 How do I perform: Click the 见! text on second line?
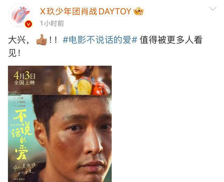(14, 54)
